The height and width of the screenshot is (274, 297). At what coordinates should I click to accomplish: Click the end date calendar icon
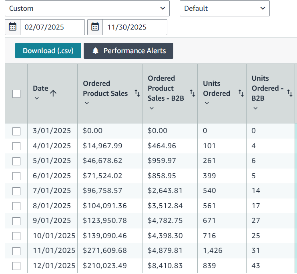click(x=95, y=27)
